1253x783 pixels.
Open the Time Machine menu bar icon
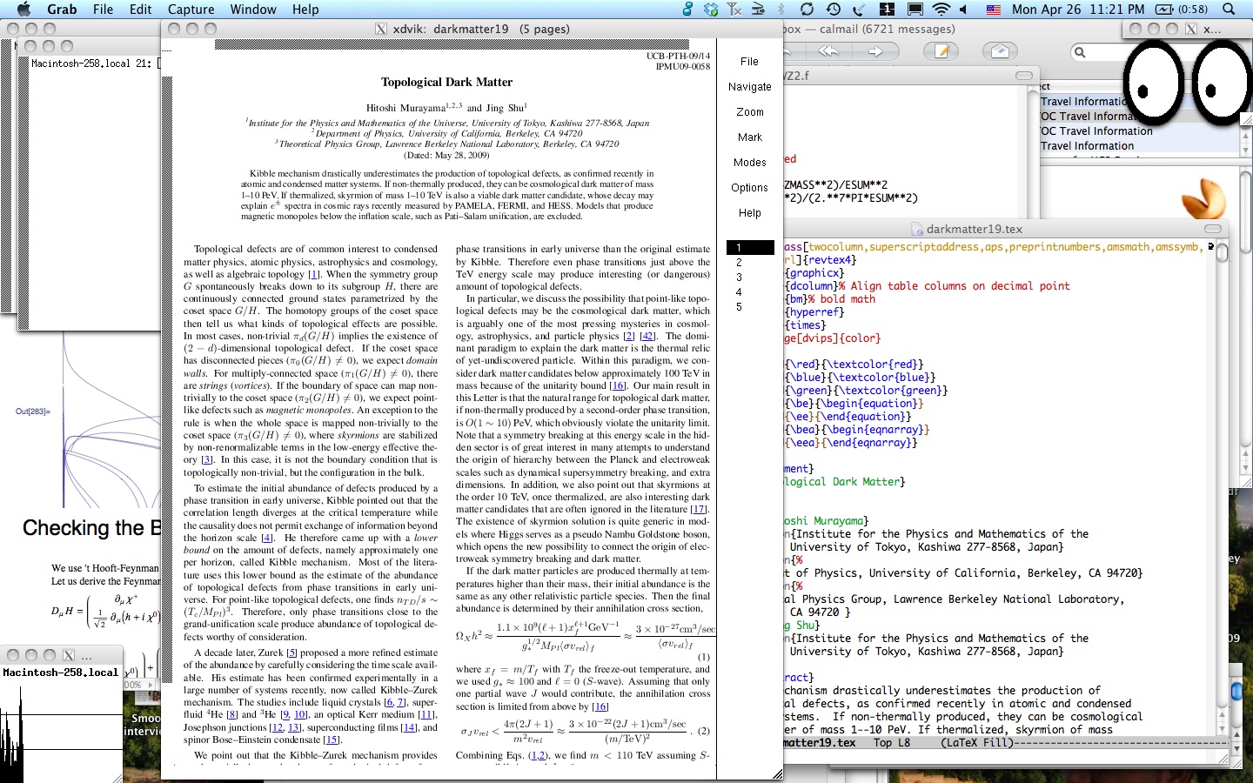[833, 9]
